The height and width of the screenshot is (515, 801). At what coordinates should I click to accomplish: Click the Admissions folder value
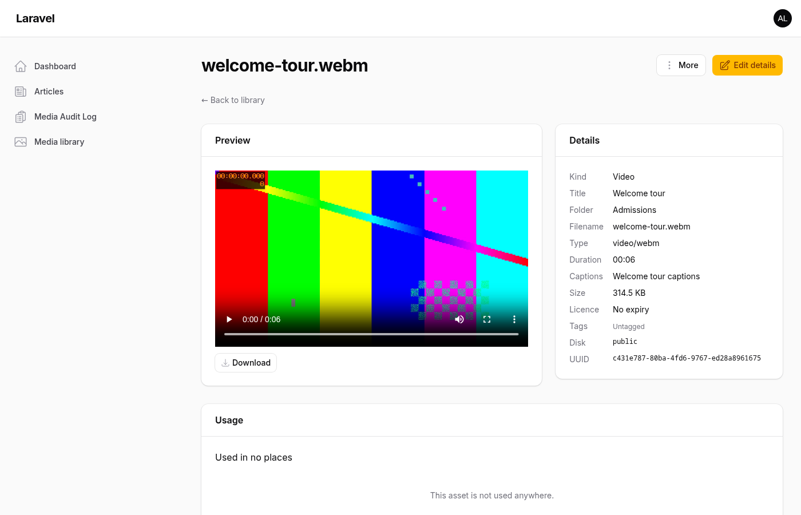coord(635,210)
